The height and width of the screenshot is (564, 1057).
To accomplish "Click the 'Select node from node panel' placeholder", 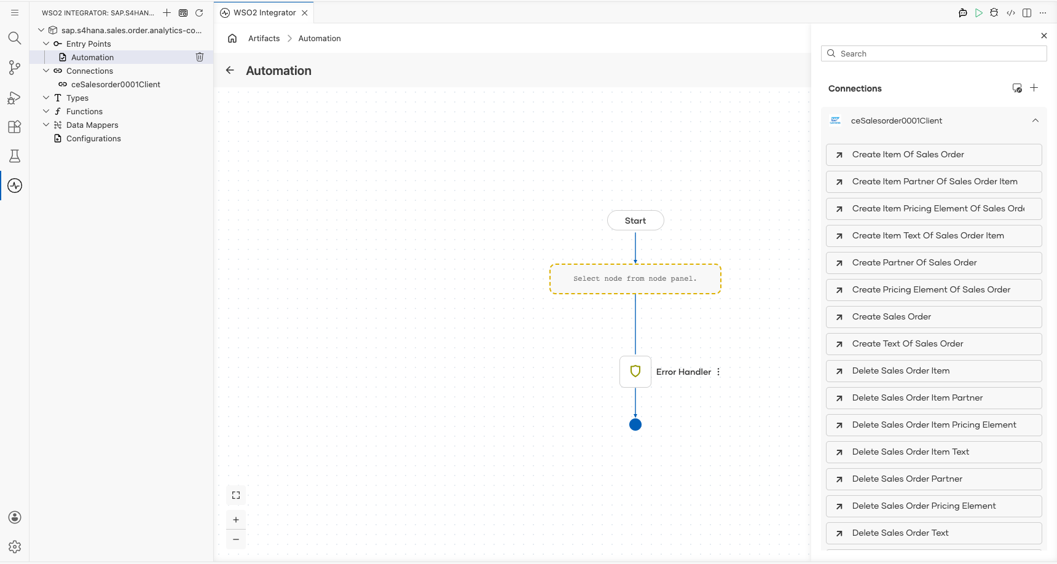I will [635, 279].
